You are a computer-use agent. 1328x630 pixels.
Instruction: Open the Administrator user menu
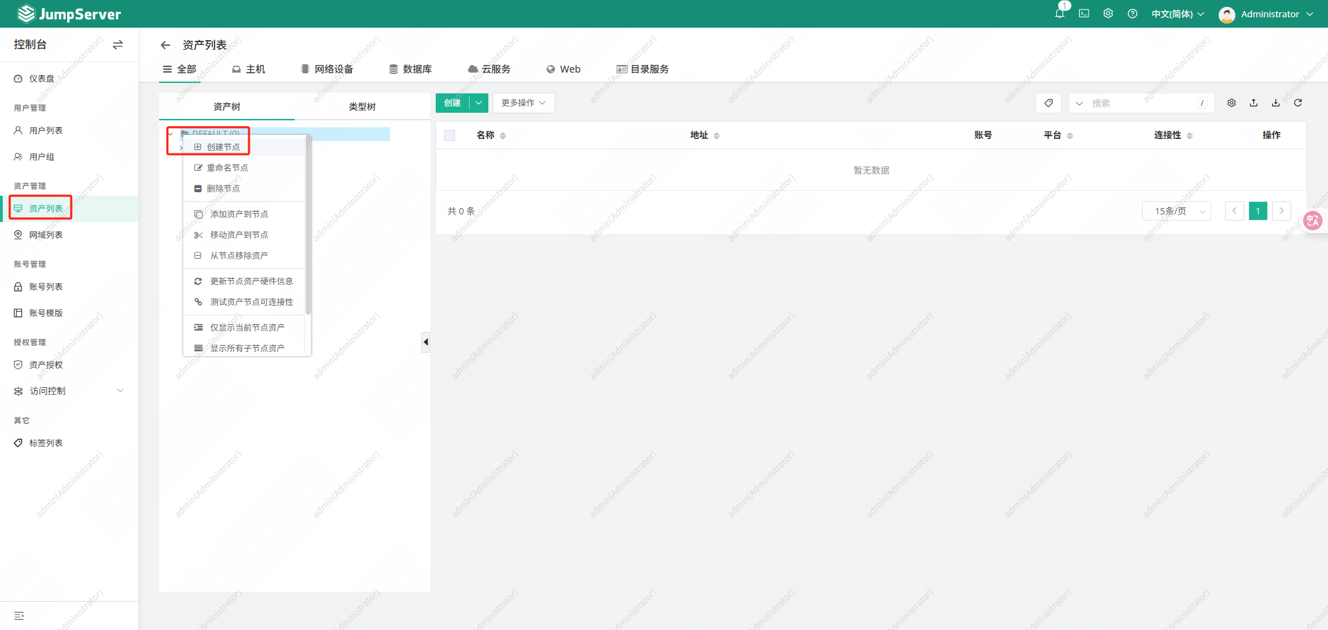point(1266,14)
